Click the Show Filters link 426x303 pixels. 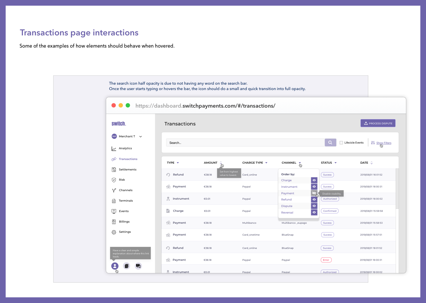pyautogui.click(x=384, y=143)
